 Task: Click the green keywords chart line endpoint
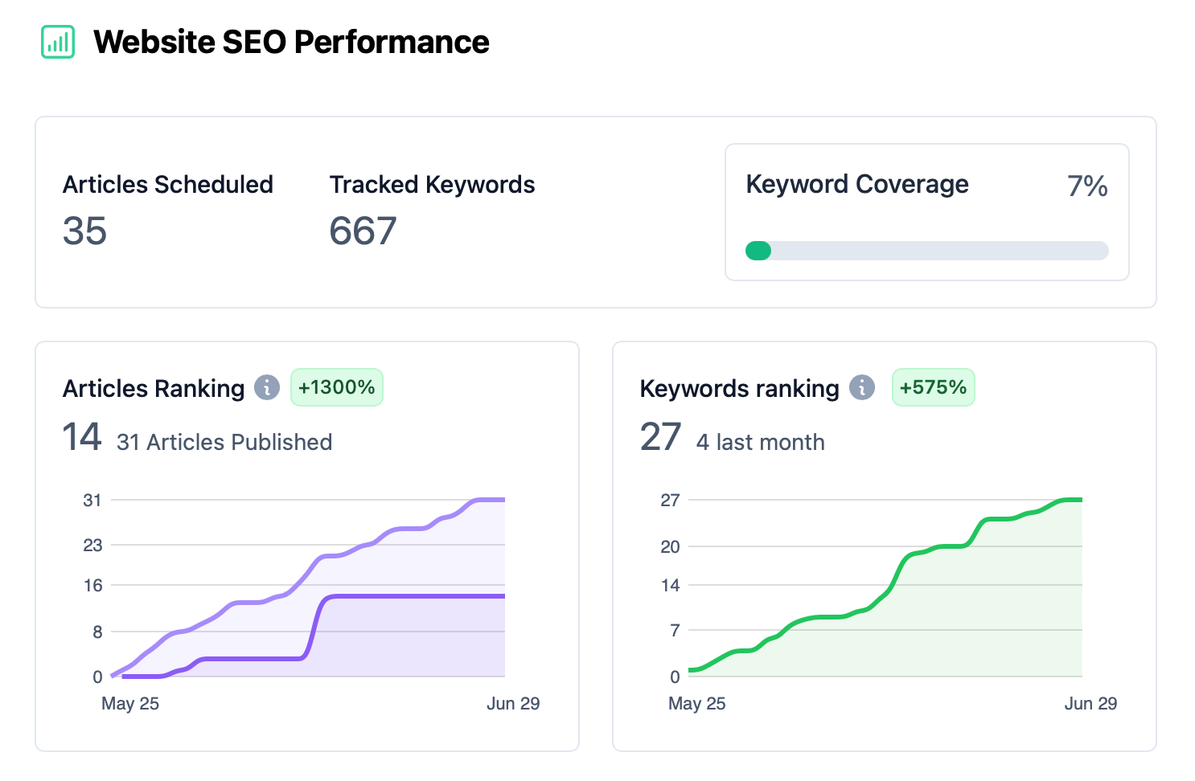(1080, 500)
